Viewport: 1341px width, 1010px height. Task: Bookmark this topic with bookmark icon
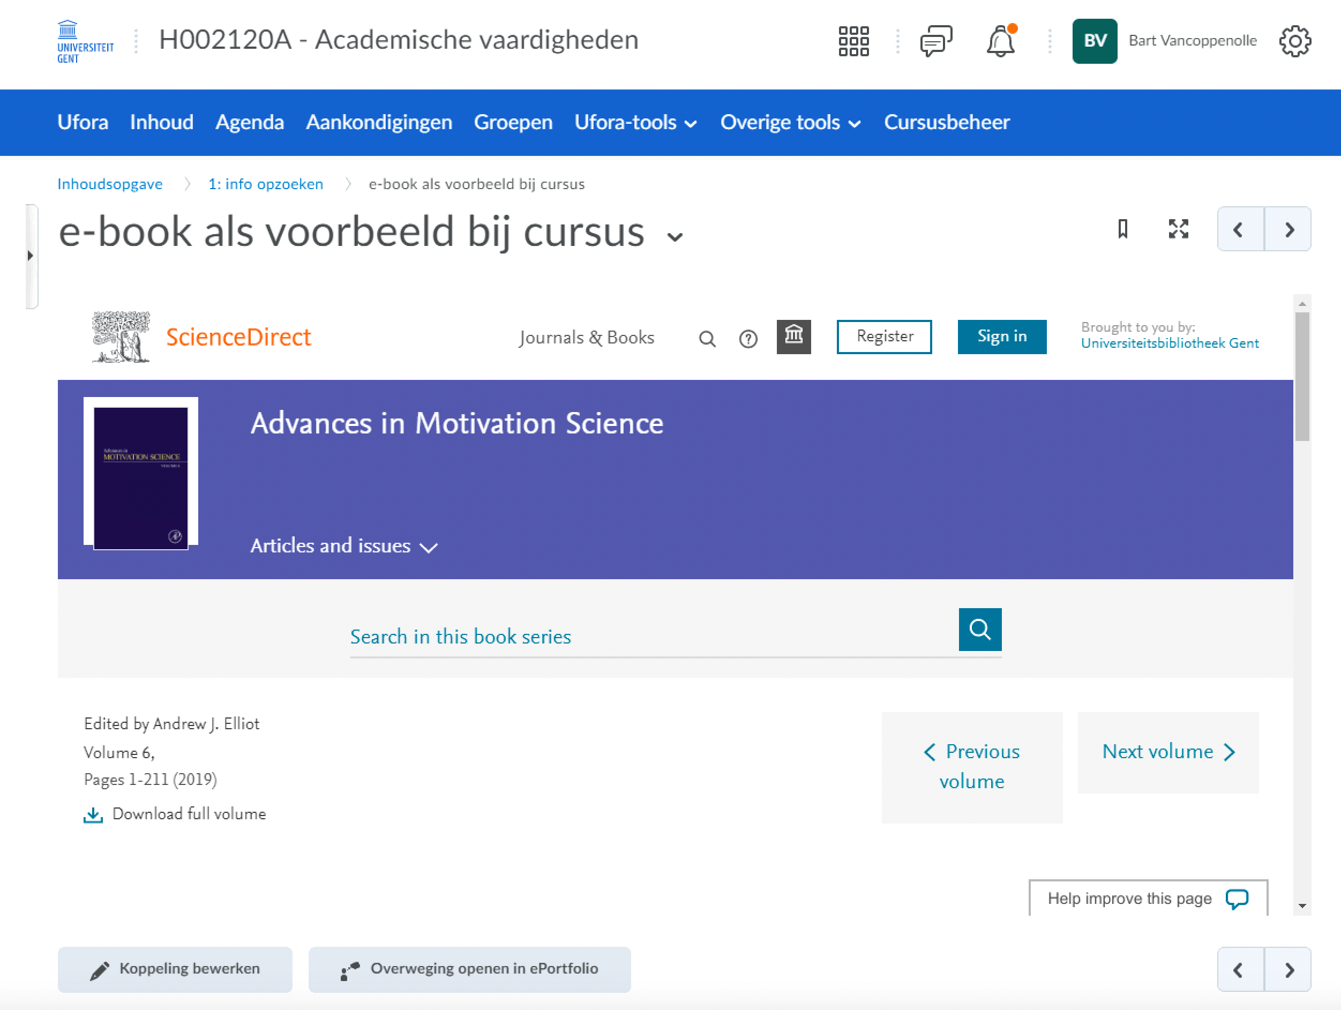1122,229
